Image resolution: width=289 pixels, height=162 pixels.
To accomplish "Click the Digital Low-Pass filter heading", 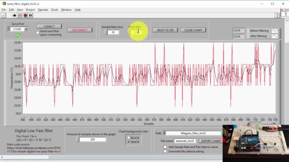I will point(34,131).
